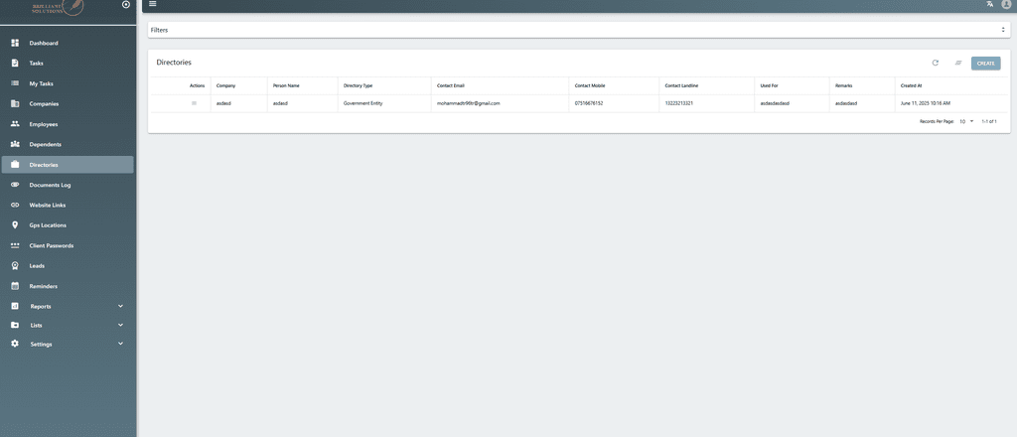Click the sidebar pin circle icon
Screen dimensions: 1017x437
[126, 5]
